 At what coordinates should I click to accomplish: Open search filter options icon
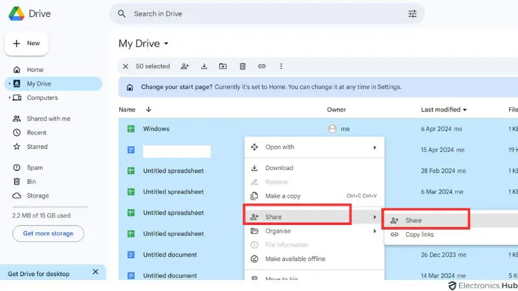(x=412, y=14)
